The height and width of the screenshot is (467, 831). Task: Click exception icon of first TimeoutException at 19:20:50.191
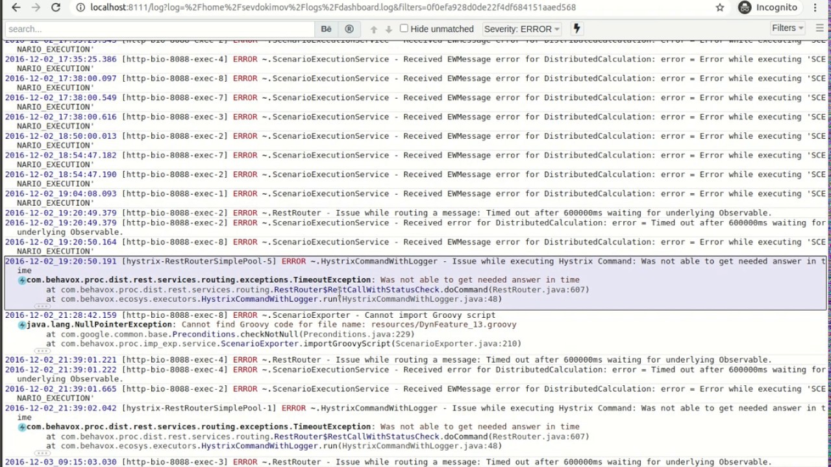[x=22, y=280]
